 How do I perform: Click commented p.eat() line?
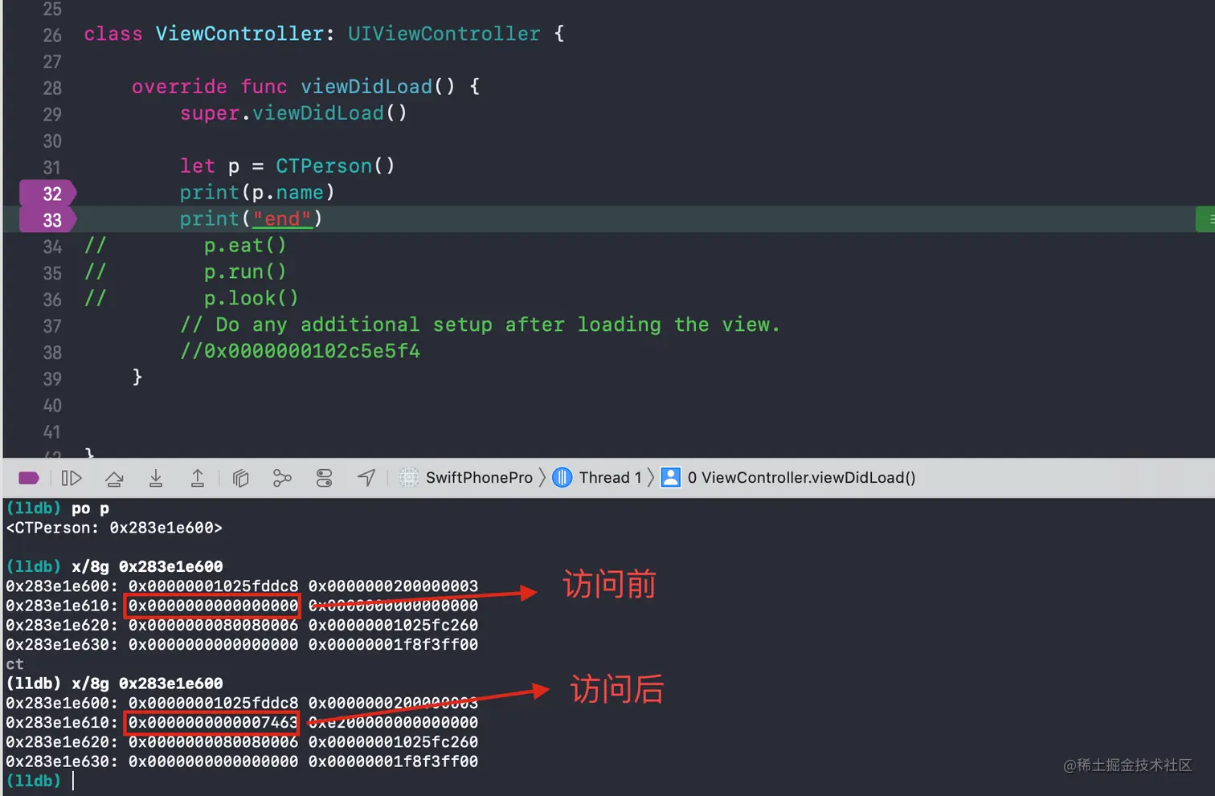click(x=245, y=245)
